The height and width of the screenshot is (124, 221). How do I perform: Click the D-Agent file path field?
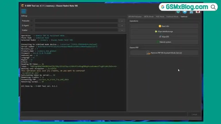(x=76, y=26)
